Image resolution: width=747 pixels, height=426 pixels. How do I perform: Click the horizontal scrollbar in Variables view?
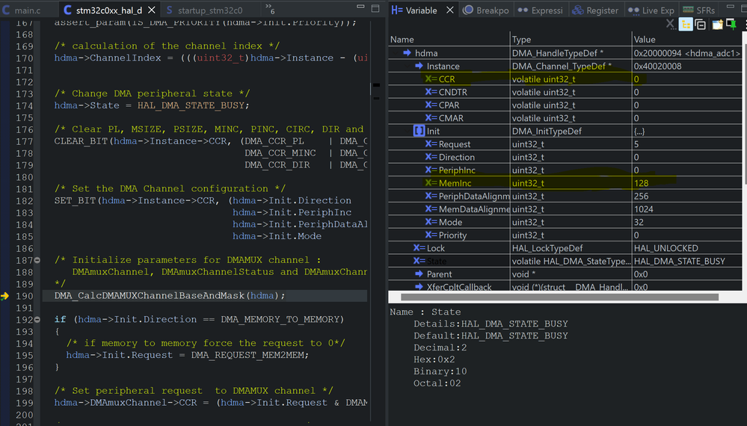pos(559,297)
